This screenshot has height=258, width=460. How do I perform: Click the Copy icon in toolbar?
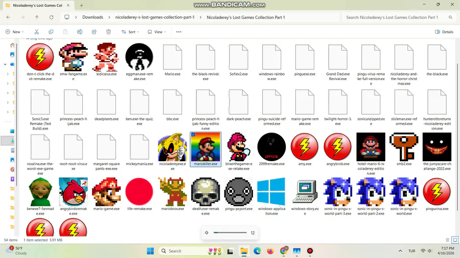(51, 32)
